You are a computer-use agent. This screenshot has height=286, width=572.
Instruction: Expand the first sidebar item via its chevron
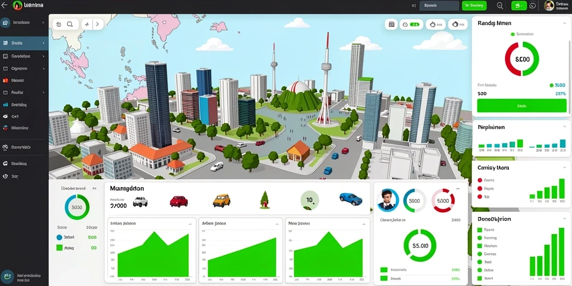(x=43, y=22)
